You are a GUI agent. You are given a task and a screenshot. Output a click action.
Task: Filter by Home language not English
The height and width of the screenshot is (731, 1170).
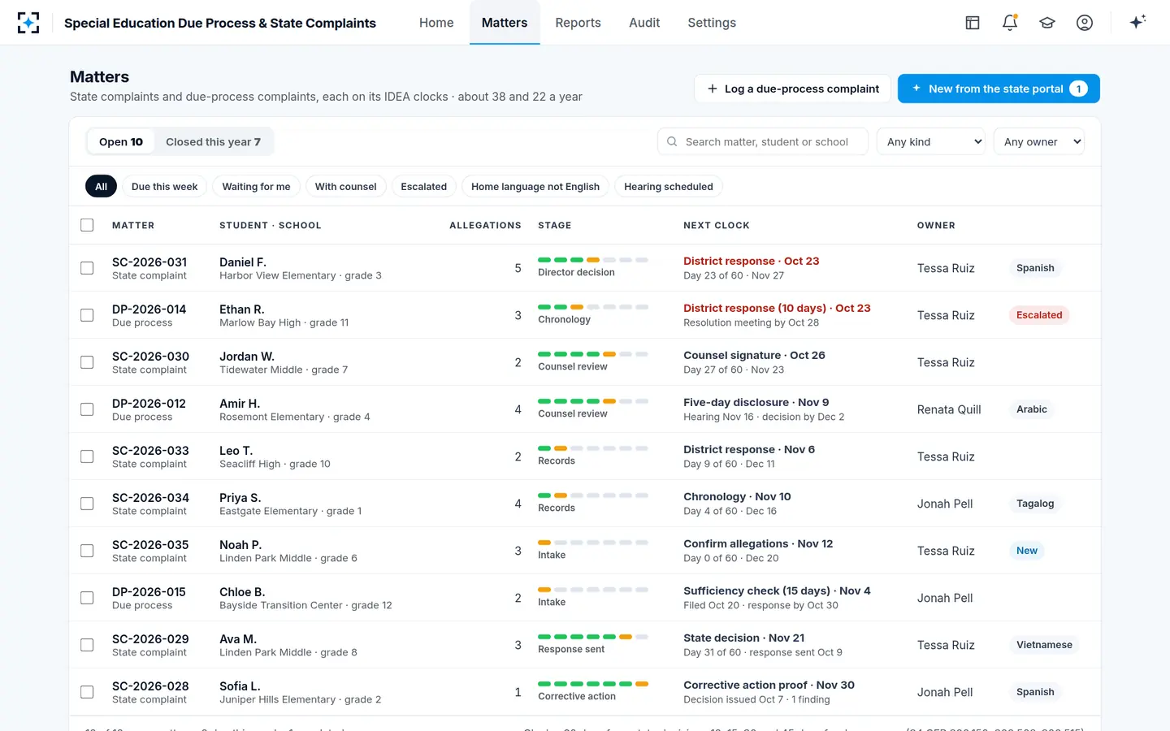(x=535, y=186)
